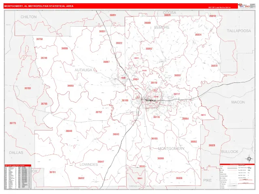The image size is (259, 194).
Task: Click ZIP code 36026 near Coosa
Action: click(x=167, y=15)
